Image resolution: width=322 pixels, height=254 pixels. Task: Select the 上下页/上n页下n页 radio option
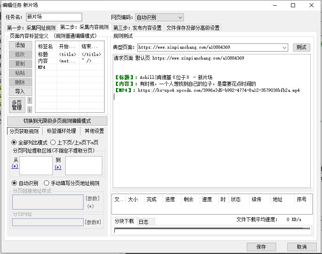pyautogui.click(x=53, y=142)
